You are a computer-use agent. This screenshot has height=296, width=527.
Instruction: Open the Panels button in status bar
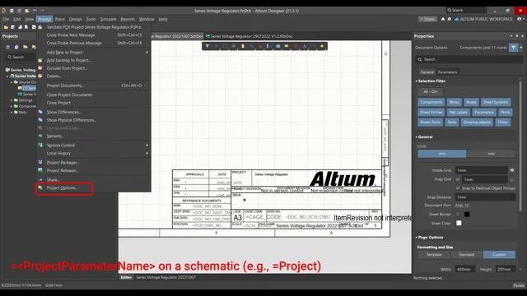click(x=519, y=285)
